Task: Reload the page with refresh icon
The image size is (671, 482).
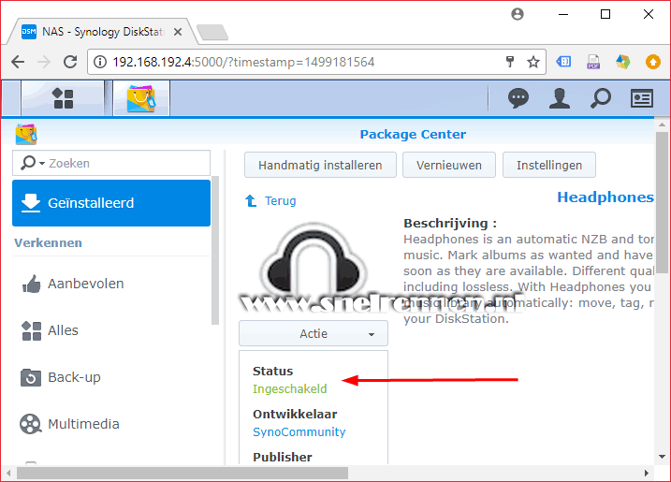Action: tap(70, 62)
